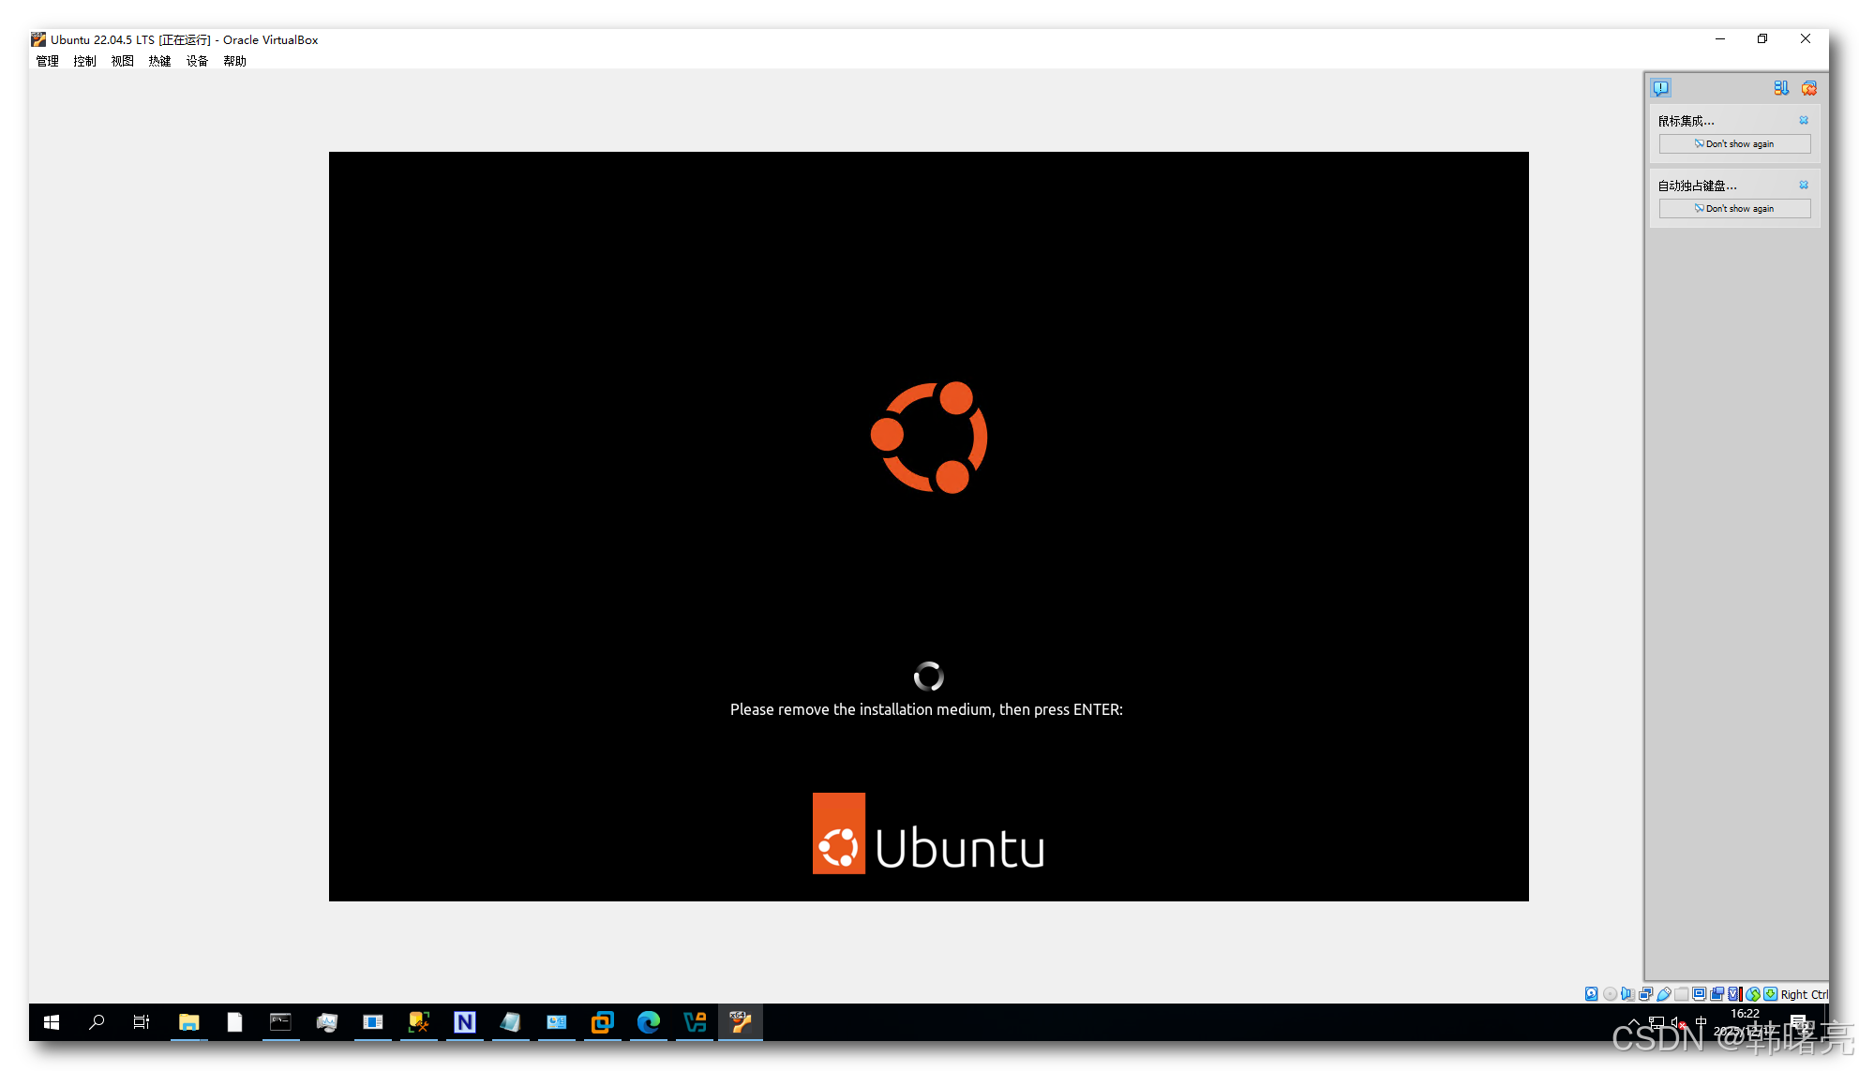Enable Don't show again for 鼠标集成 notification
The width and height of the screenshot is (1859, 1071).
pyautogui.click(x=1734, y=143)
